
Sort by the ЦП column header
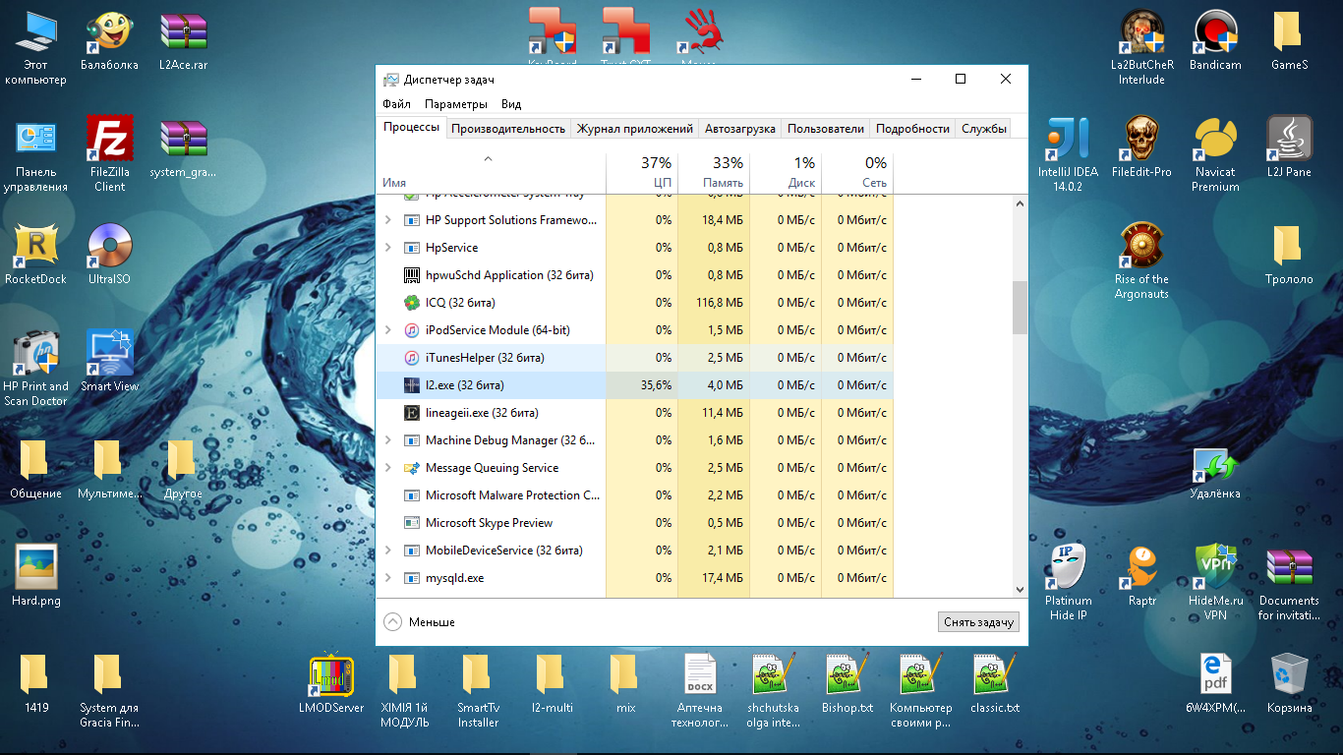coord(642,172)
